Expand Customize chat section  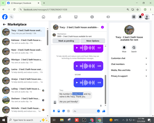[x=129, y=58]
